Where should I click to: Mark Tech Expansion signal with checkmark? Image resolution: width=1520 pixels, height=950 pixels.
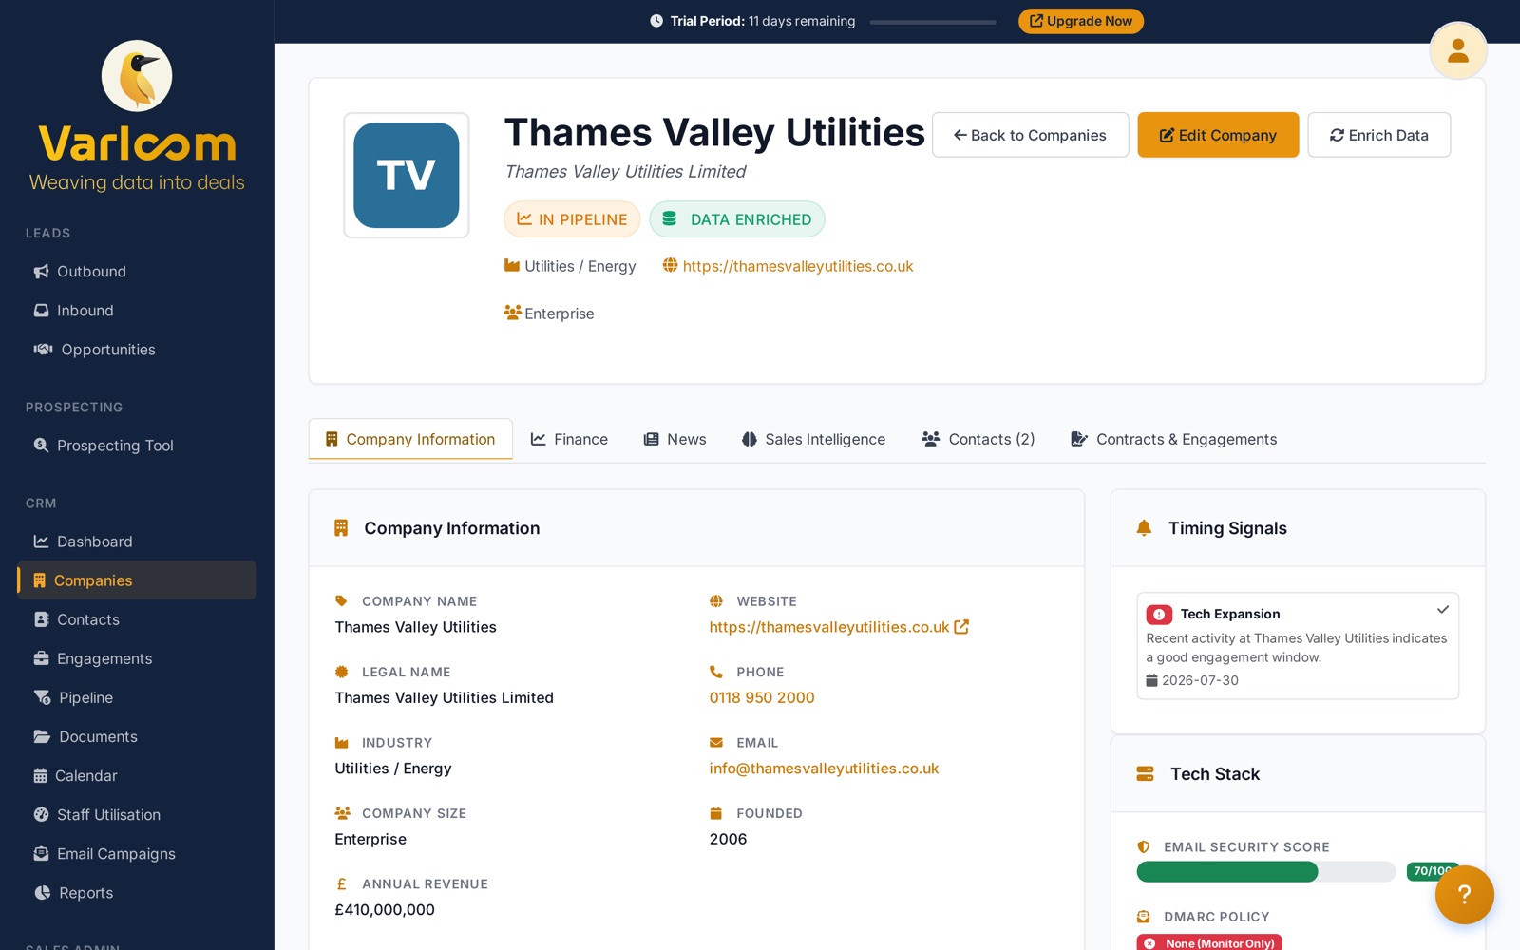(x=1442, y=610)
